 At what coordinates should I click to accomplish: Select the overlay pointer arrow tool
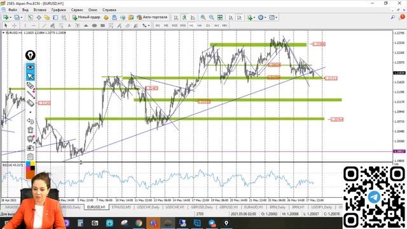coord(31,76)
